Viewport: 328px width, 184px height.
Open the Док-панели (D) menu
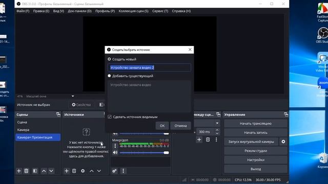(79, 11)
